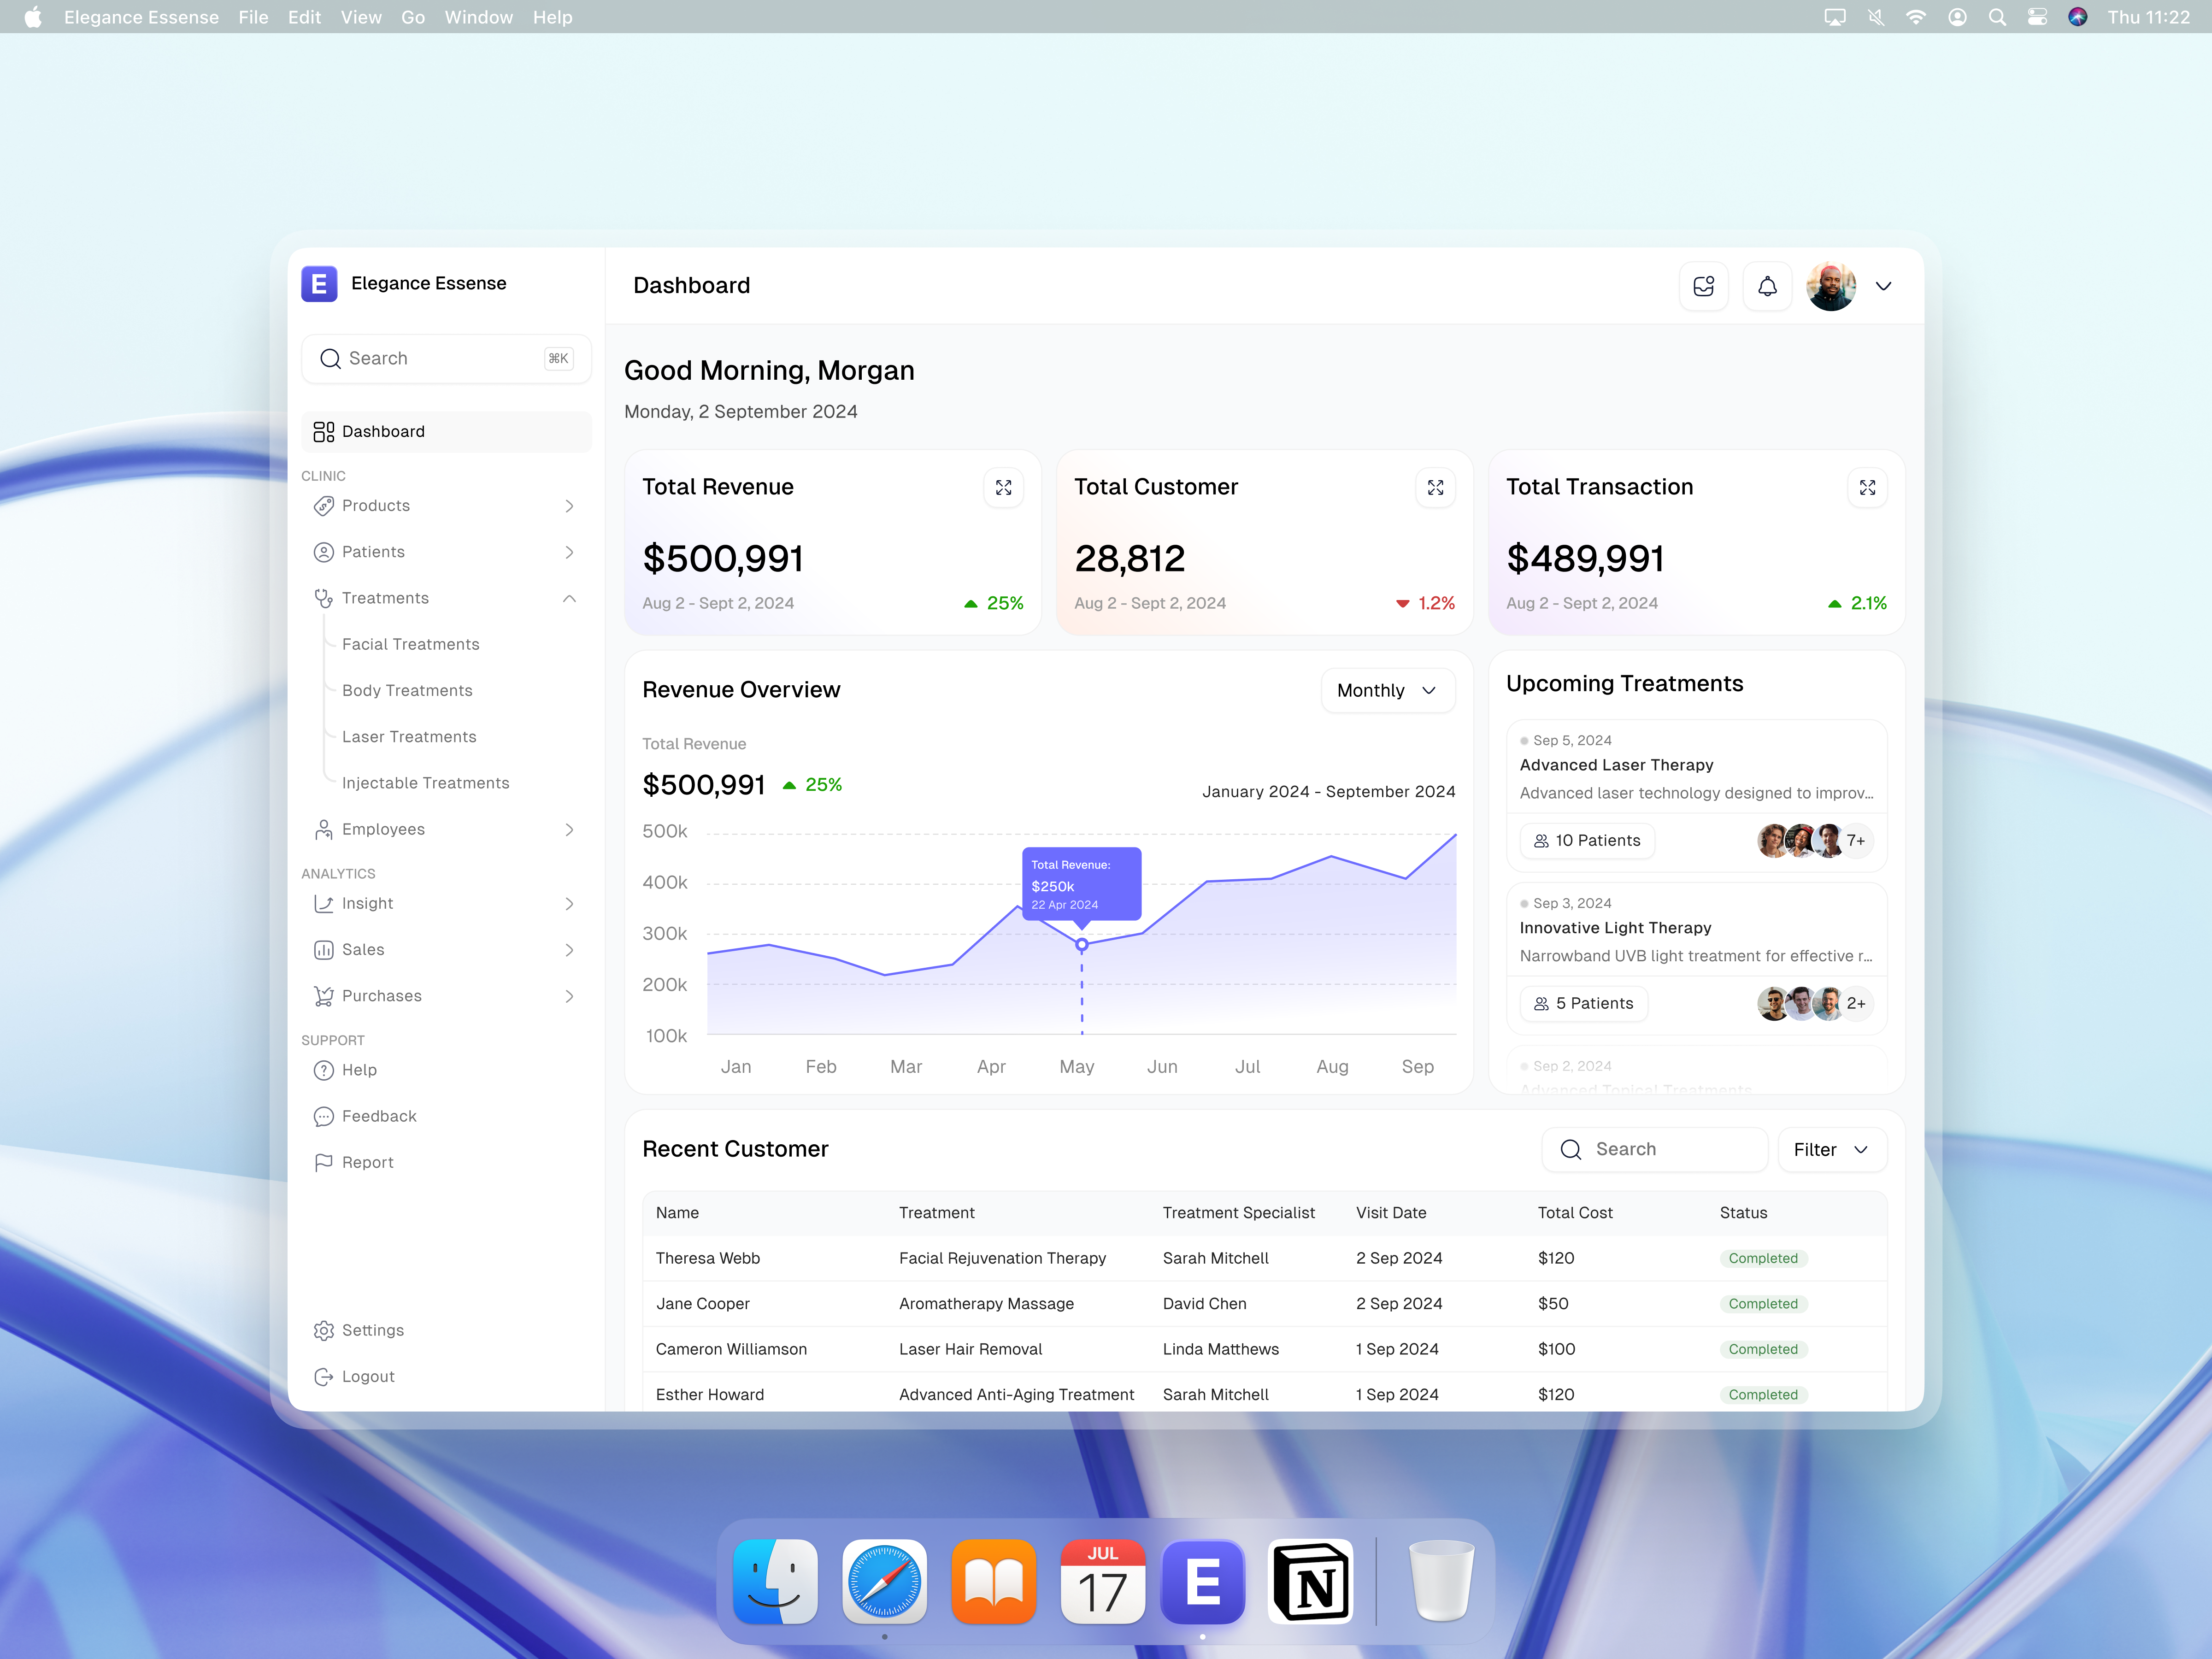Click the Elegance Essense logo icon
This screenshot has height=1659, width=2212.
click(x=319, y=284)
